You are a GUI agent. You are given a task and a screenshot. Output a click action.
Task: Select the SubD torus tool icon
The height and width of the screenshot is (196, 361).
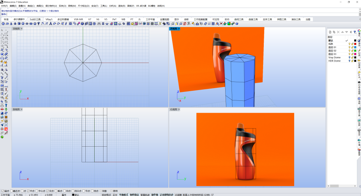pyautogui.click(x=31, y=24)
